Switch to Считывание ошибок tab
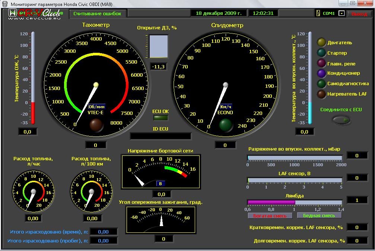375x251 pixels. [98, 13]
